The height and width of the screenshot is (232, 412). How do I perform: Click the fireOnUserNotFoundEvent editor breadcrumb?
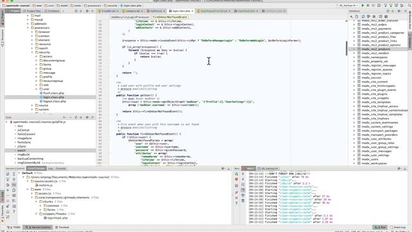pos(170,17)
